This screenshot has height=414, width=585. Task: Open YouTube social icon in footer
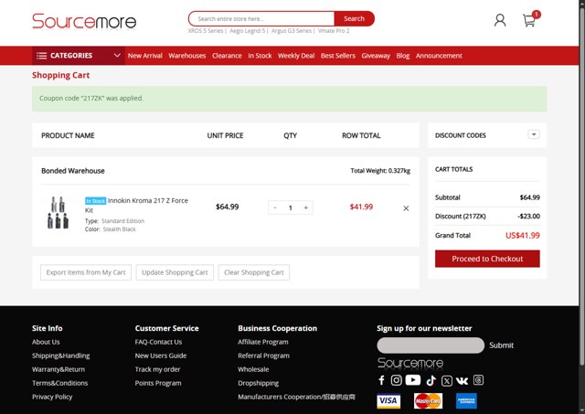413,379
